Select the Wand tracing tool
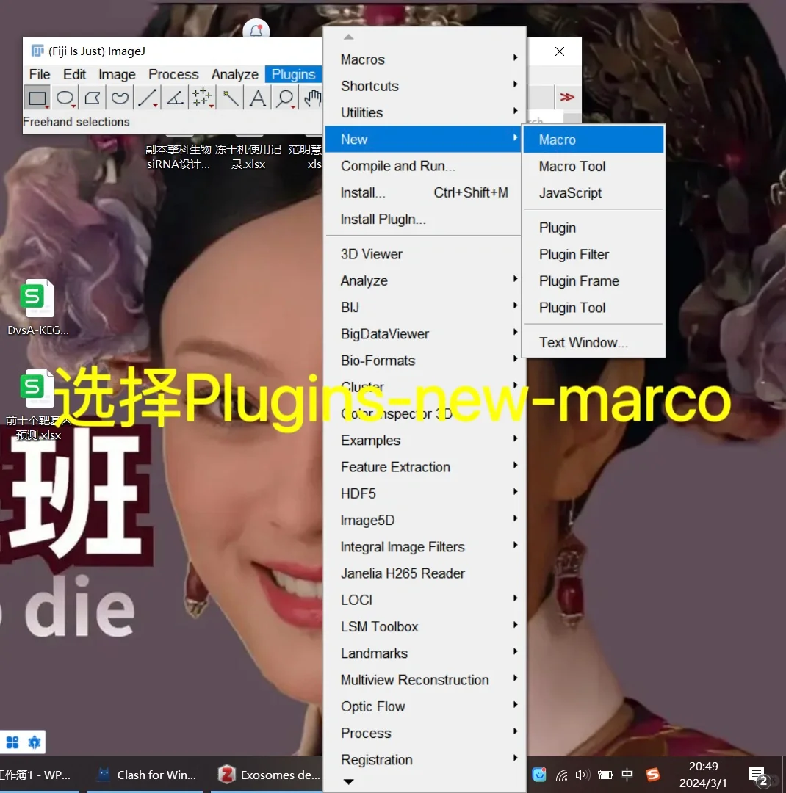The image size is (786, 793). point(230,97)
